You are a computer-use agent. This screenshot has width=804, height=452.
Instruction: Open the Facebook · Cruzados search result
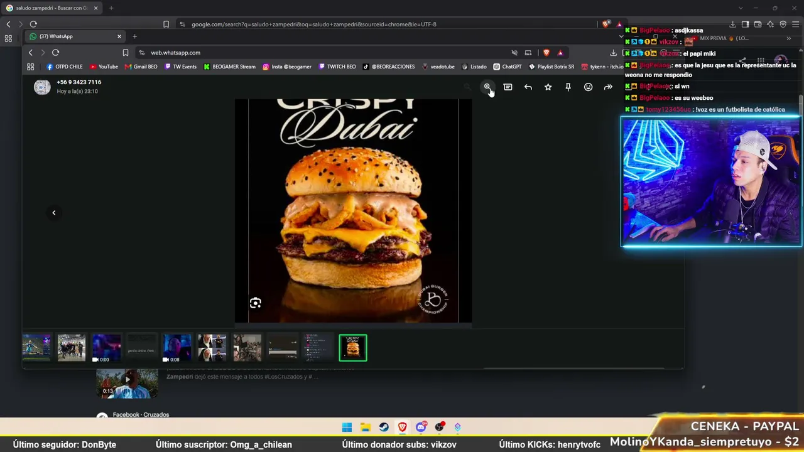click(141, 415)
